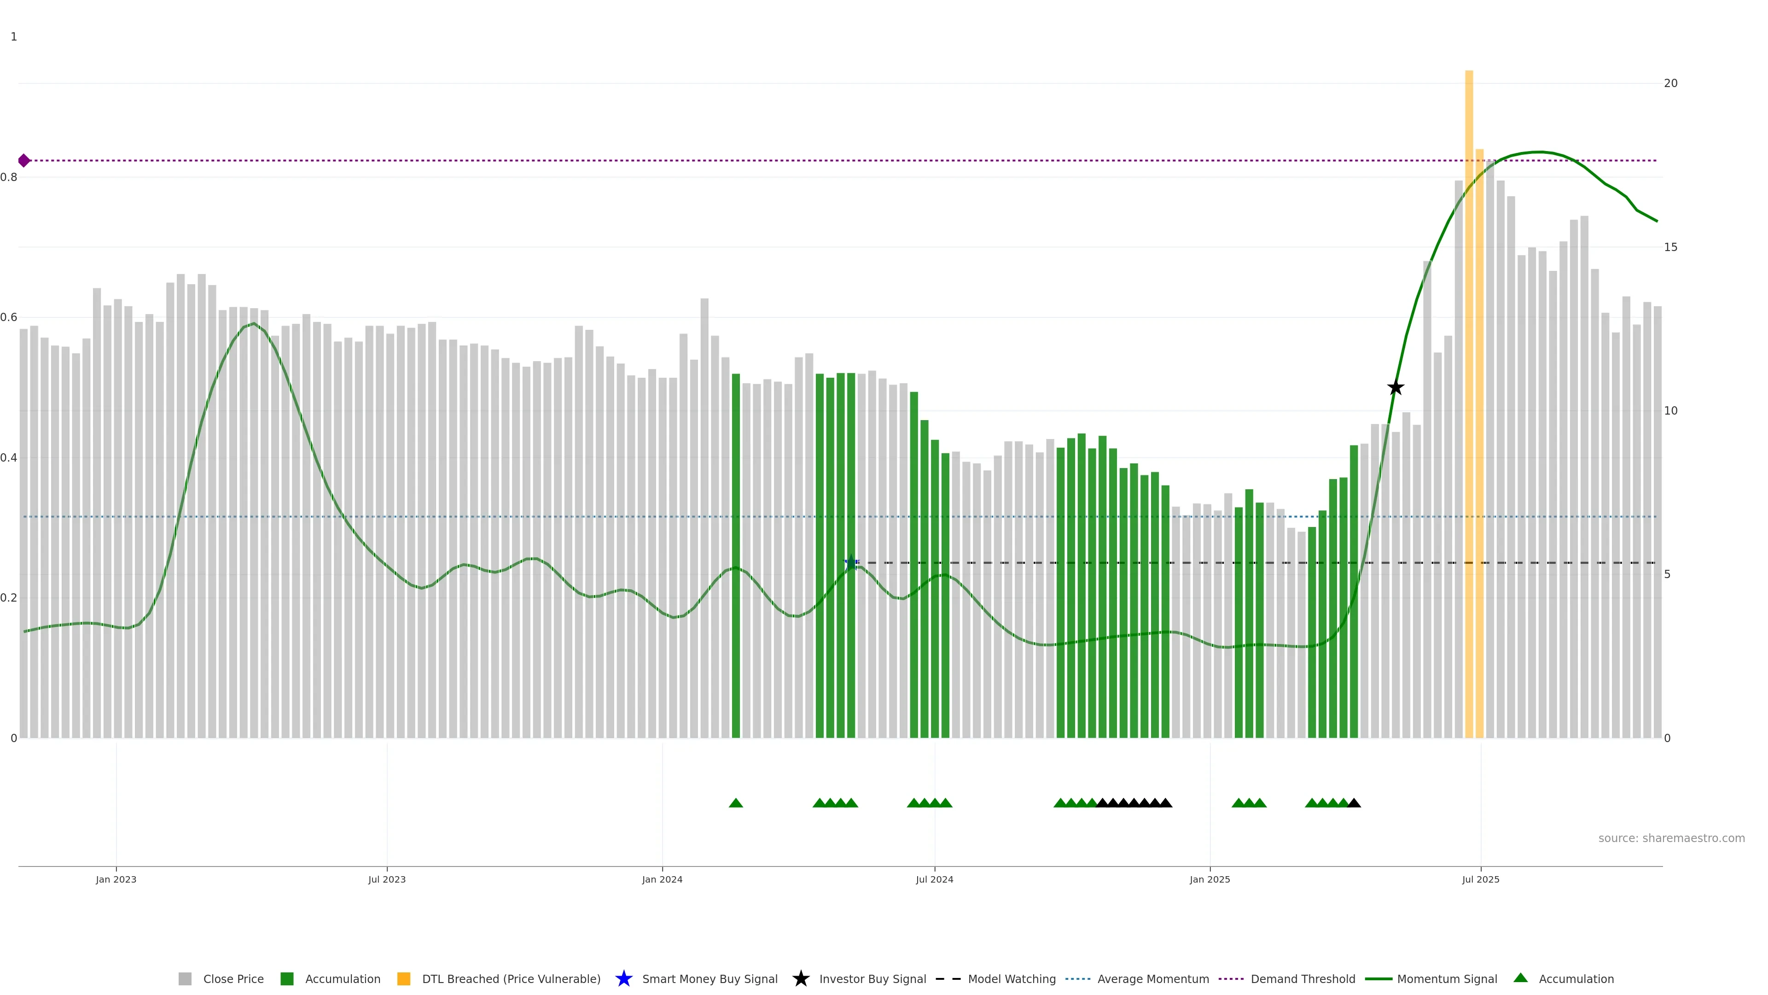Image resolution: width=1768 pixels, height=995 pixels.
Task: Click the blue Smart Money star on chart
Action: (851, 562)
